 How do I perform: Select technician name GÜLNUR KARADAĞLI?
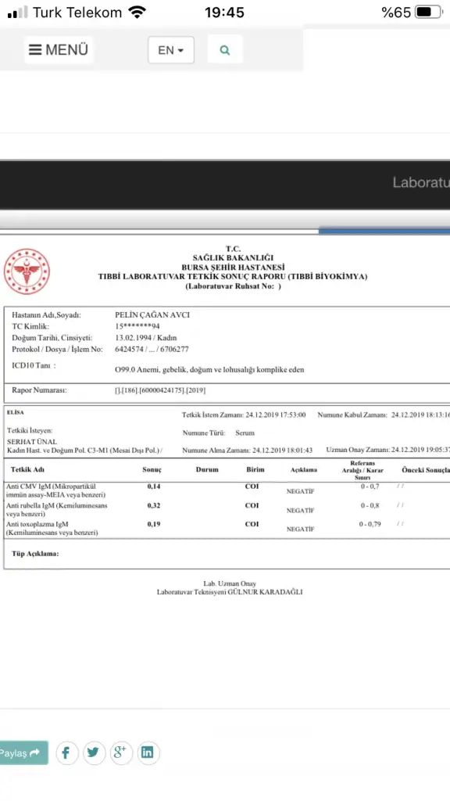265,592
